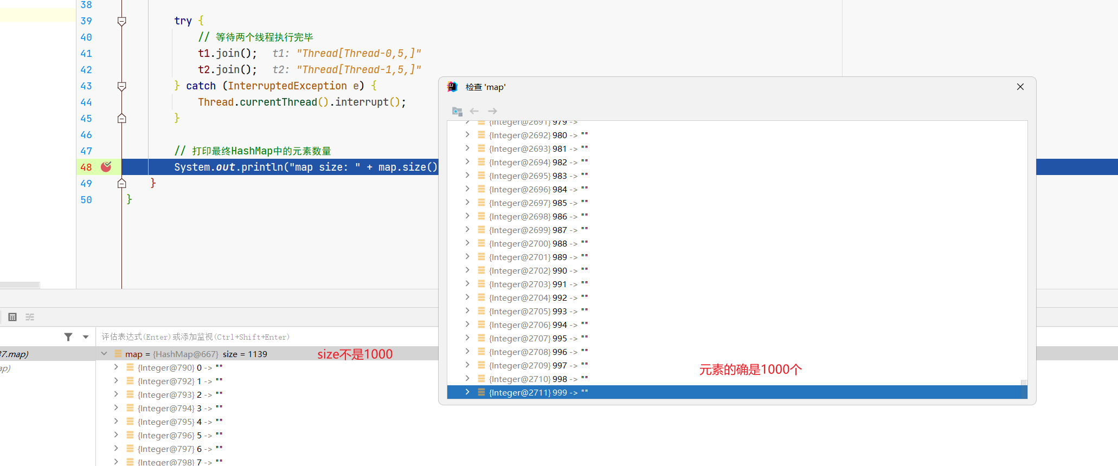This screenshot has width=1118, height=466.
Task: Click fold end marker at line 49
Action: pos(122,183)
